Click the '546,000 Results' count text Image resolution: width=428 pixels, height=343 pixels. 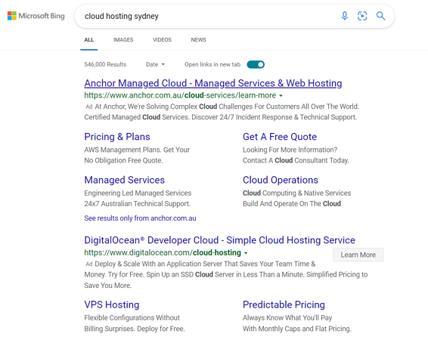[x=105, y=64]
